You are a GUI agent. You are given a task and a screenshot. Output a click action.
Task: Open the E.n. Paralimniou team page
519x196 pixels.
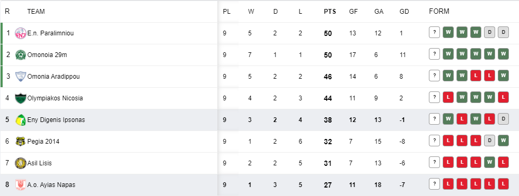(x=50, y=33)
